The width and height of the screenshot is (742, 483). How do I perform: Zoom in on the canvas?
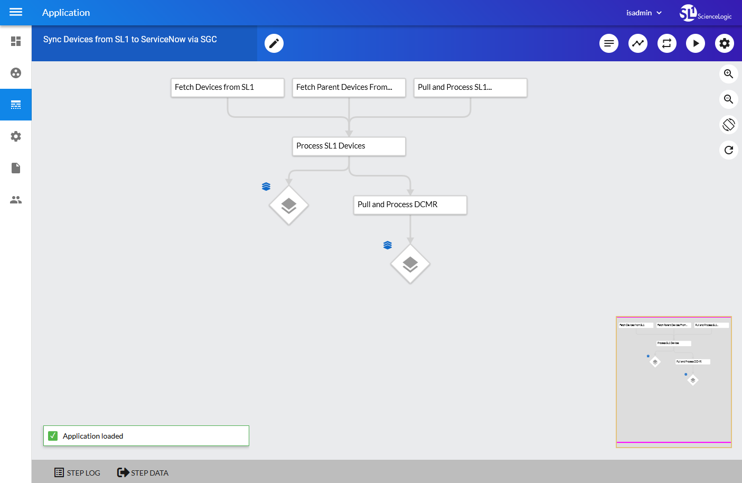coord(729,74)
